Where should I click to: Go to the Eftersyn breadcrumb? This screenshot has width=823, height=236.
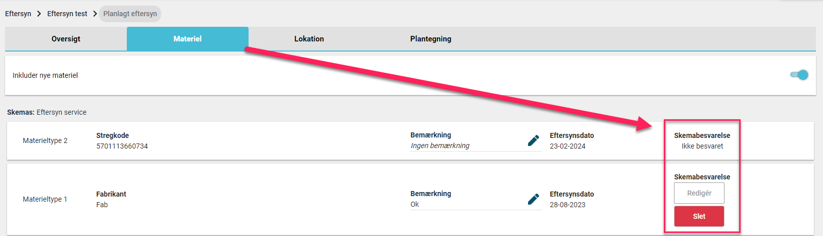pyautogui.click(x=18, y=14)
